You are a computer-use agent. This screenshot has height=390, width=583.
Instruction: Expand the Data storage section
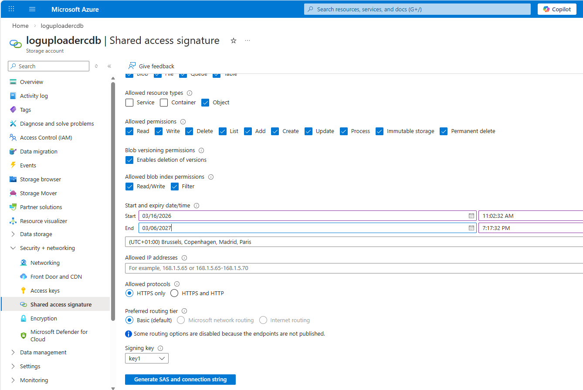coord(13,234)
